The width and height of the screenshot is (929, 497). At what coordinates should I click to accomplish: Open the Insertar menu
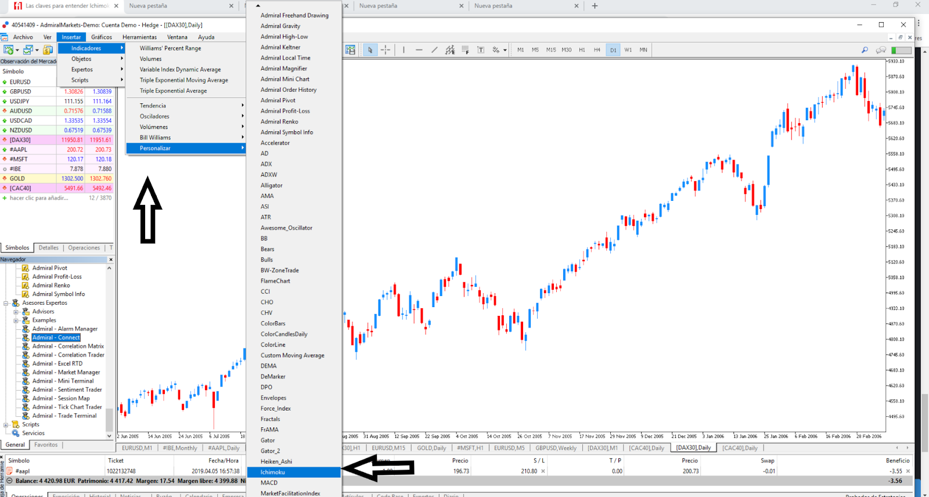click(x=71, y=37)
